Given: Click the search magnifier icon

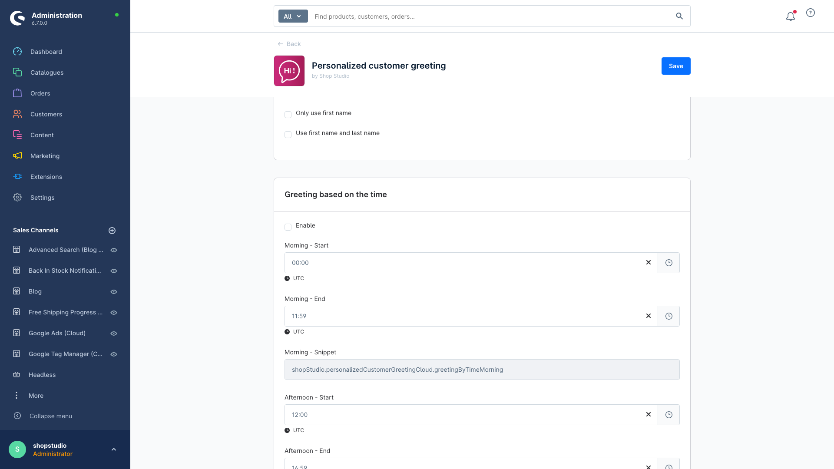Looking at the screenshot, I should [x=679, y=16].
